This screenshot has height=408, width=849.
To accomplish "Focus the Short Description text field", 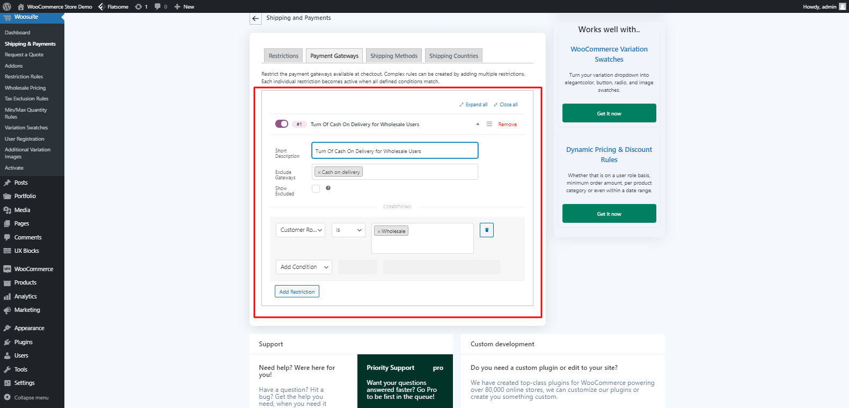I will 395,150.
